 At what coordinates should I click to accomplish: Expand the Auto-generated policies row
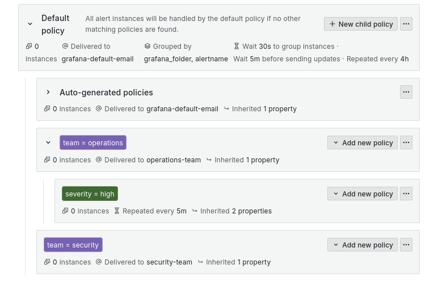[x=48, y=93]
